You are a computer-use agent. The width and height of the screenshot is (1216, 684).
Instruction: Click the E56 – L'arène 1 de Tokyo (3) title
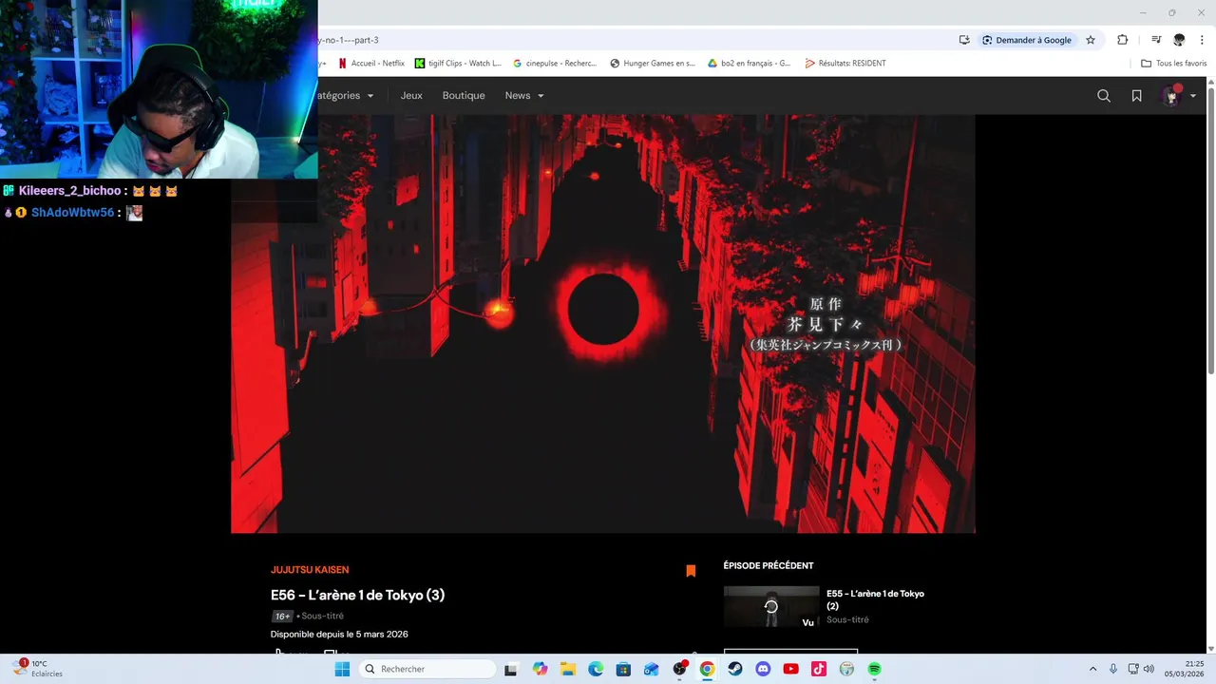(x=357, y=595)
